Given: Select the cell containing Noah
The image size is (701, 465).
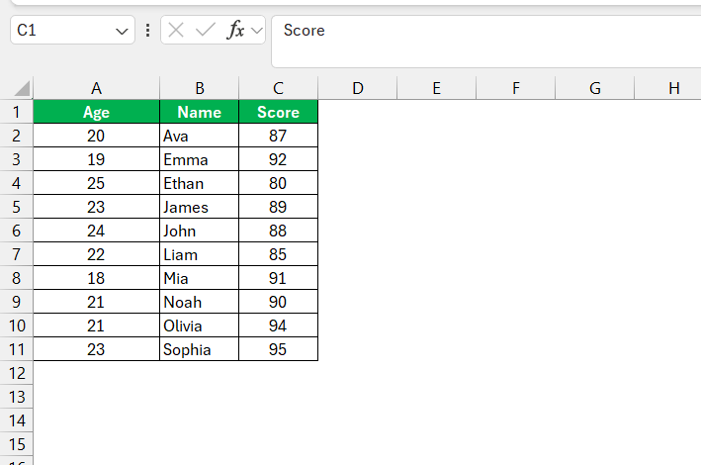Looking at the screenshot, I should [200, 302].
